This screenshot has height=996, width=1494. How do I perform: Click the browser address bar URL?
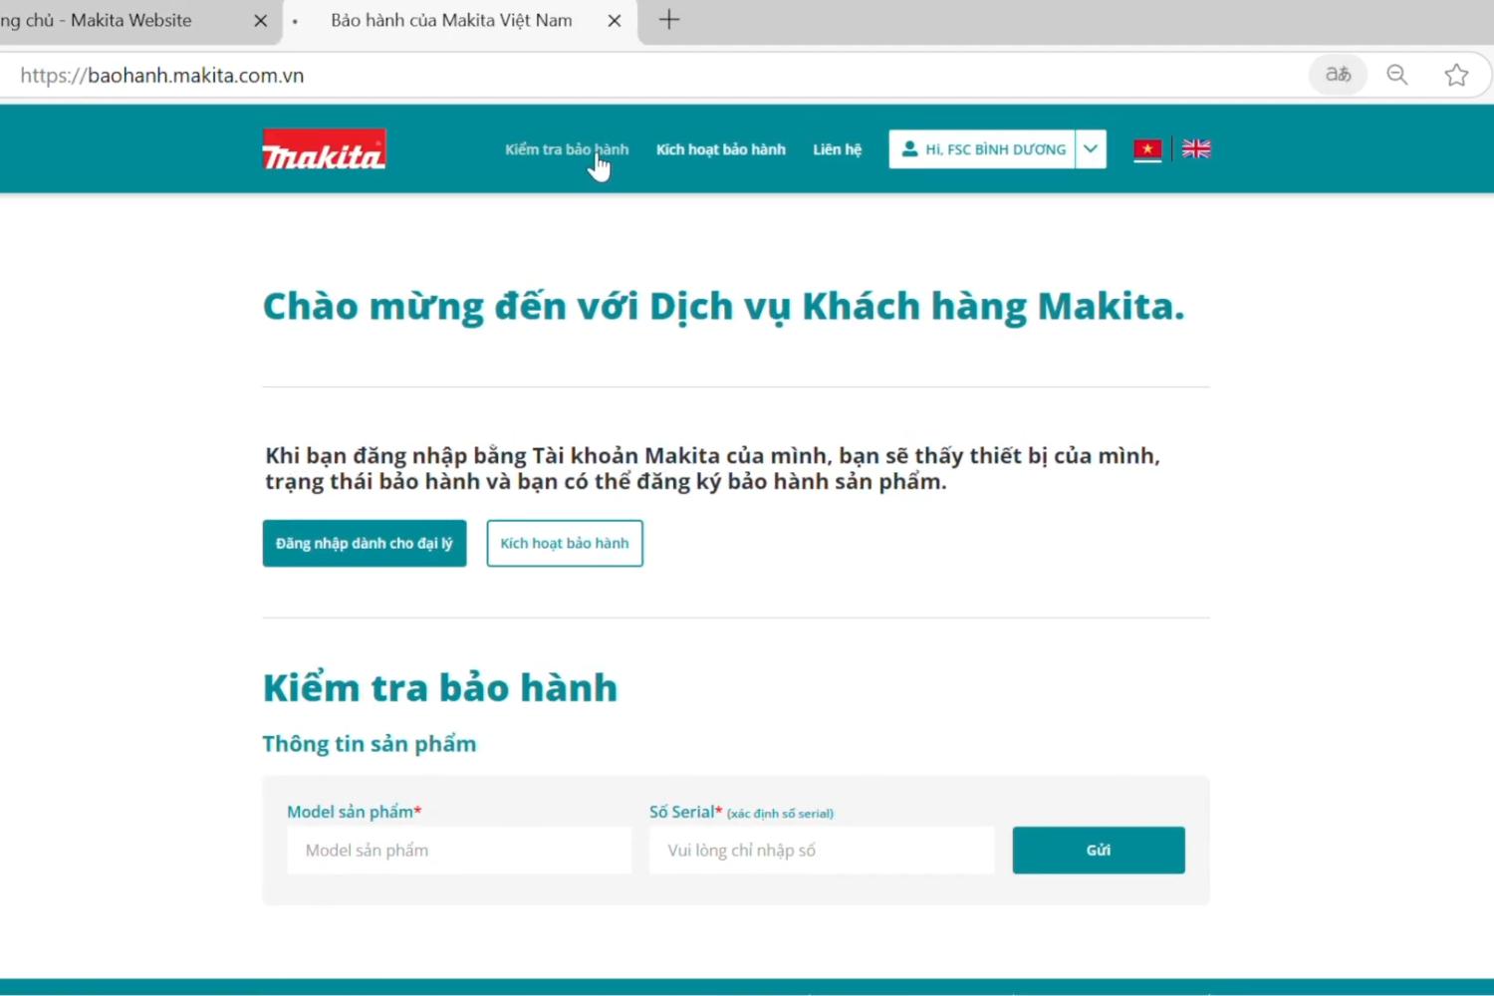point(162,75)
